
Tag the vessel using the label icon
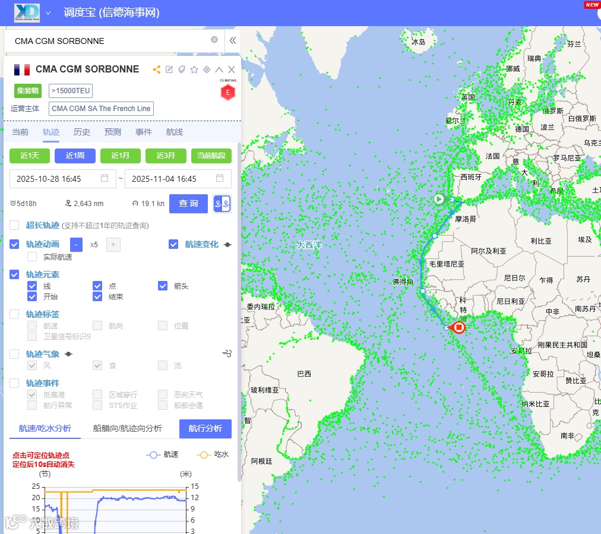pos(182,69)
